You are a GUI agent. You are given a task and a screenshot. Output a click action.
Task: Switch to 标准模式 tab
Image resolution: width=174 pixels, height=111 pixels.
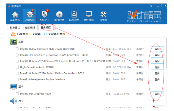[15, 27]
